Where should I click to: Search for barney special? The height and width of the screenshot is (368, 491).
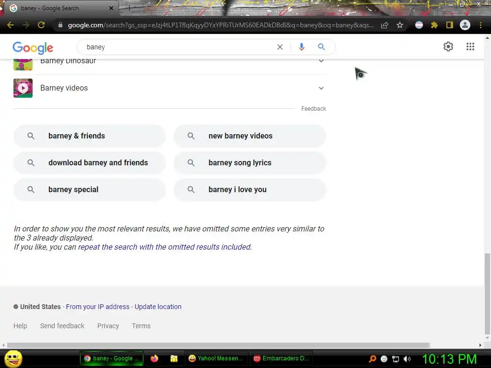pyautogui.click(x=90, y=190)
